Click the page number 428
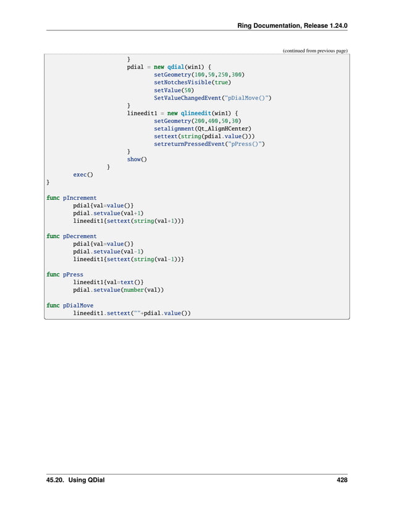Screen dimensions: 394x509 point(342,480)
